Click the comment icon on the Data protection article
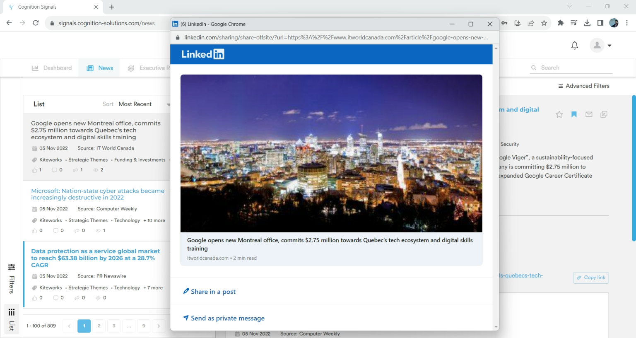The height and width of the screenshot is (338, 636). 56,298
